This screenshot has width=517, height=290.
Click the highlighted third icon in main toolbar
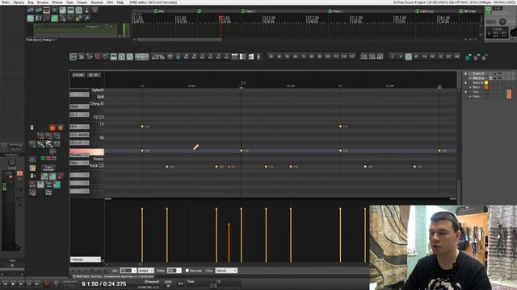(47, 10)
